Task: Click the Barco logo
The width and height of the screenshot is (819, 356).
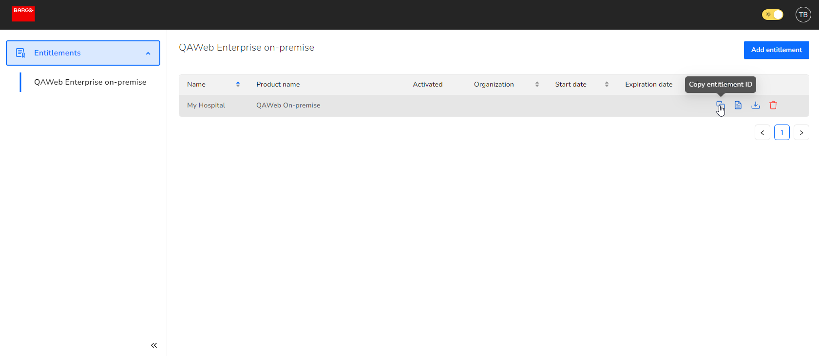Action: (x=23, y=14)
